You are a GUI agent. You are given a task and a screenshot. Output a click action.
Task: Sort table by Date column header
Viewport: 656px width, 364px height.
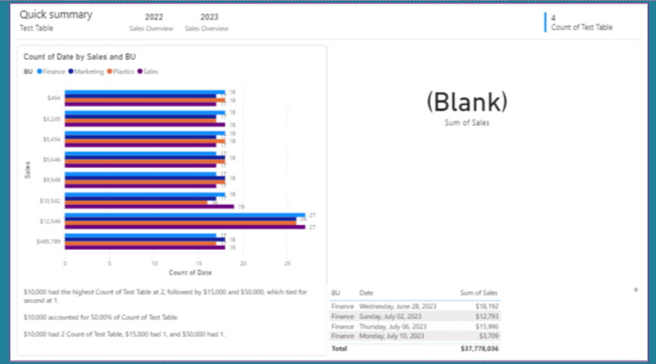pyautogui.click(x=366, y=292)
